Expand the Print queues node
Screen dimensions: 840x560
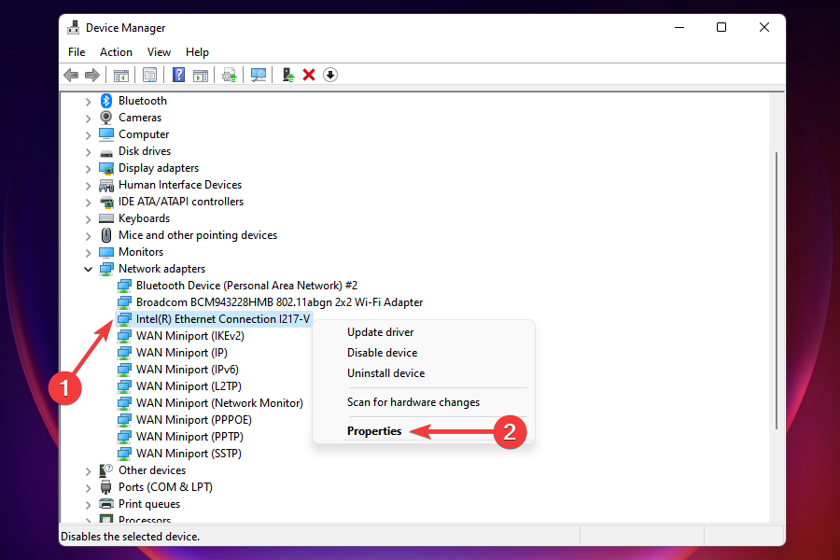coord(89,504)
